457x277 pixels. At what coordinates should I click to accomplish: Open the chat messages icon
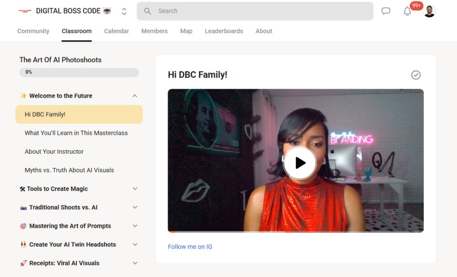click(x=386, y=11)
